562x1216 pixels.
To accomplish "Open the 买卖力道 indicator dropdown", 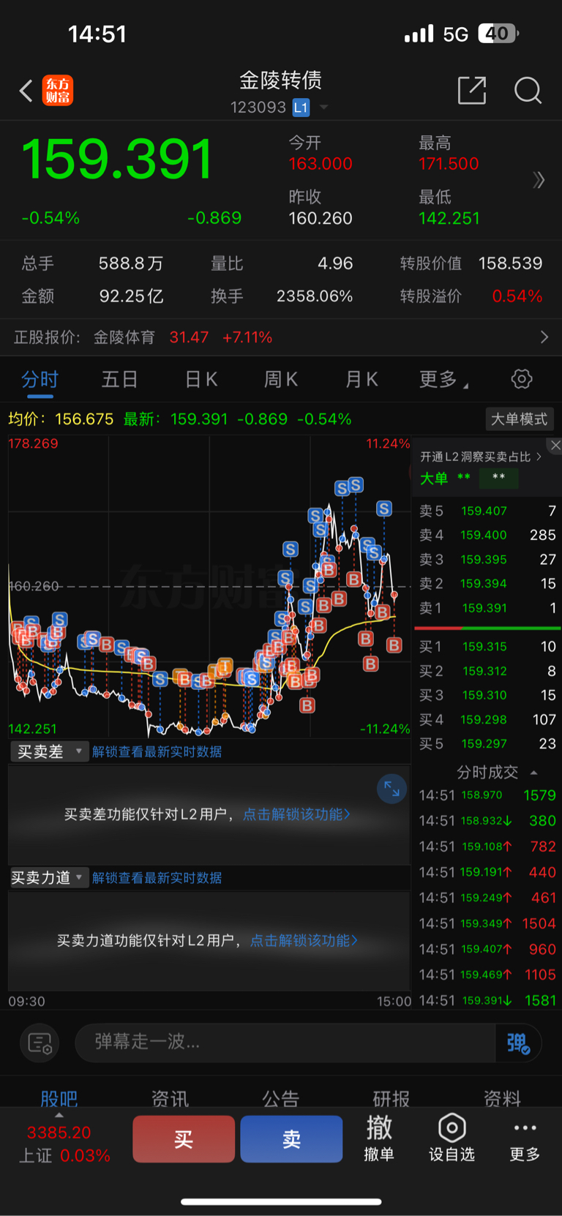I will click(x=49, y=877).
